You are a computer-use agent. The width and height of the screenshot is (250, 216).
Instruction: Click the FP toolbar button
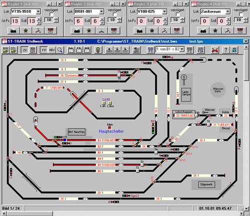(44, 50)
